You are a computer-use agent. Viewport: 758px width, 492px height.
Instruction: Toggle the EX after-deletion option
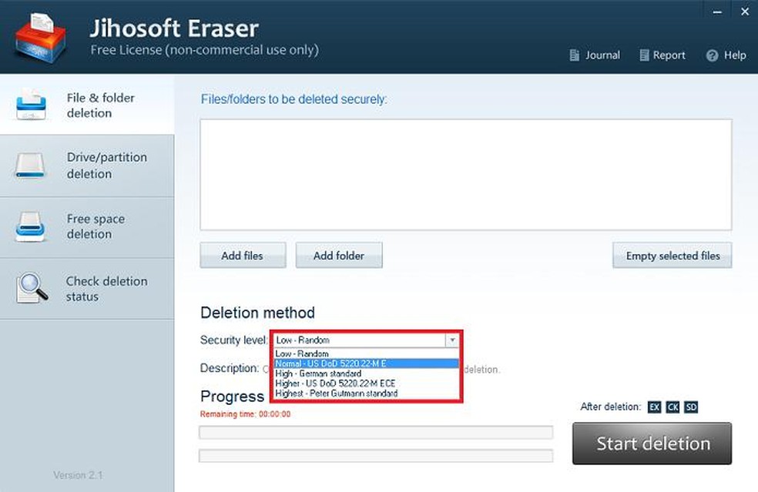pyautogui.click(x=654, y=407)
